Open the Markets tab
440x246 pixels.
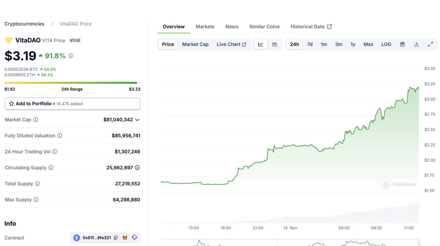click(x=205, y=27)
